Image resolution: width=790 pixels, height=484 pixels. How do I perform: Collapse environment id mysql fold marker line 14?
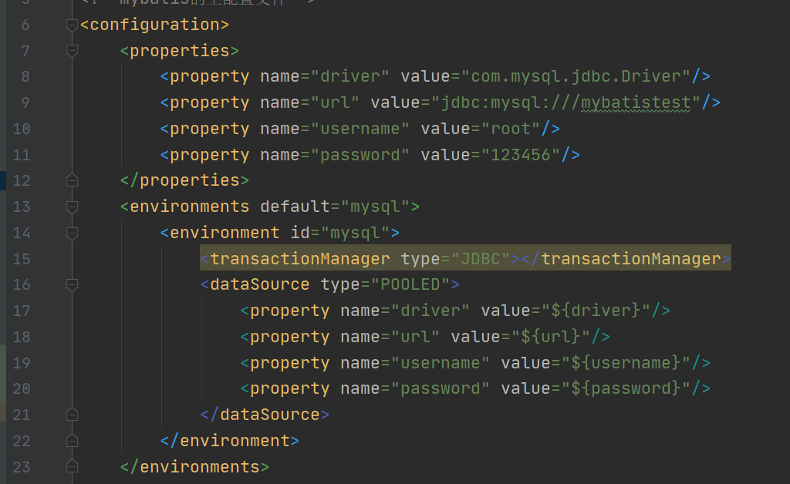pyautogui.click(x=72, y=233)
